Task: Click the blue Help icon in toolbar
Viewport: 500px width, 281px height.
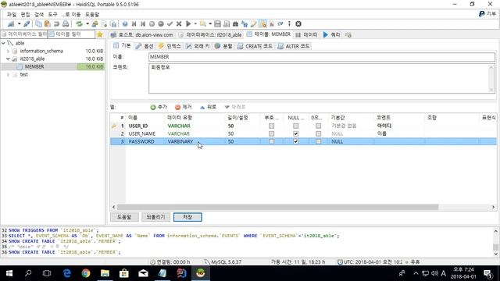Action: pos(125,24)
